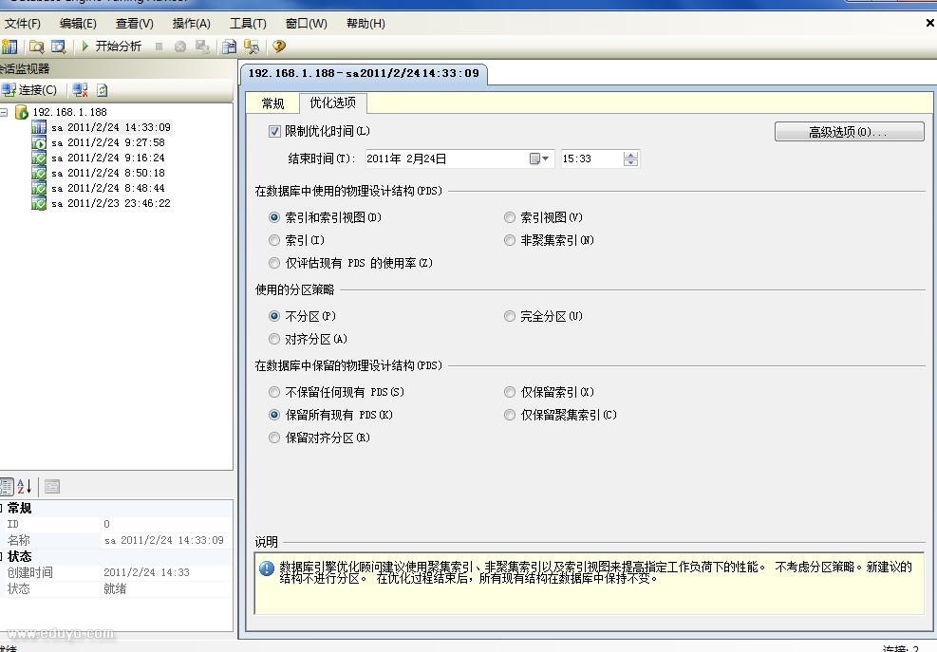Sort properties alphabetically with A-Z icon
The width and height of the screenshot is (937, 652).
(24, 486)
